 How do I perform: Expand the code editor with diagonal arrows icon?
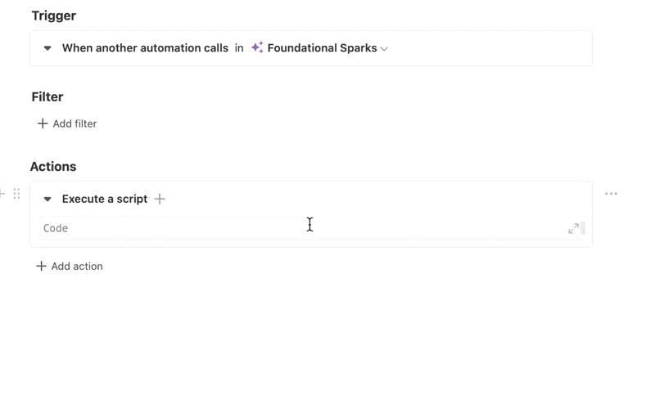pos(574,228)
